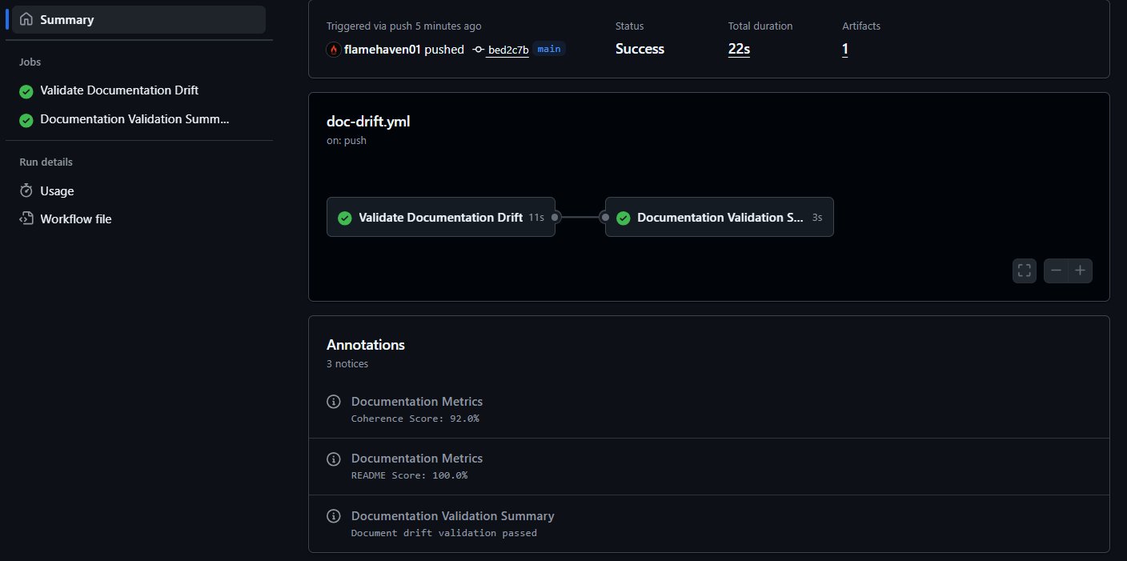This screenshot has height=561, width=1127.
Task: Click the fullscreen workflow graph icon
Action: 1024,270
